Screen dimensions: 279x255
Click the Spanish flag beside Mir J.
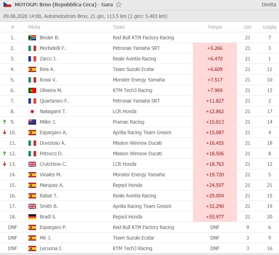pyautogui.click(x=32, y=238)
